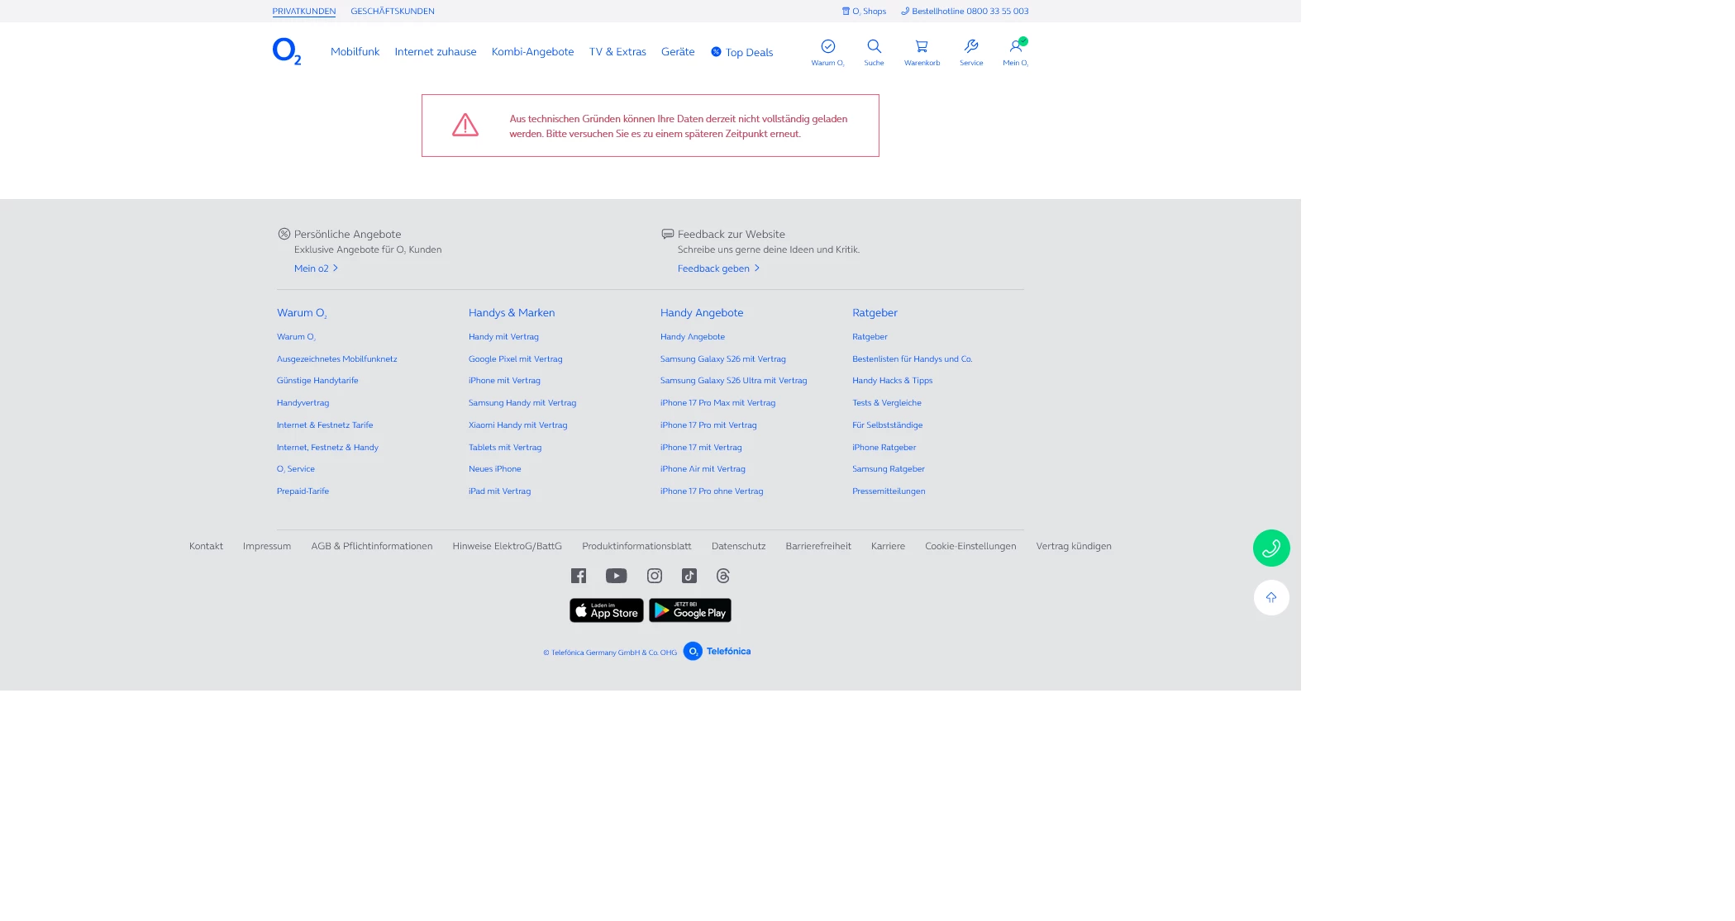Open the Facebook icon in footer
Image resolution: width=1735 pixels, height=921 pixels.
579,576
